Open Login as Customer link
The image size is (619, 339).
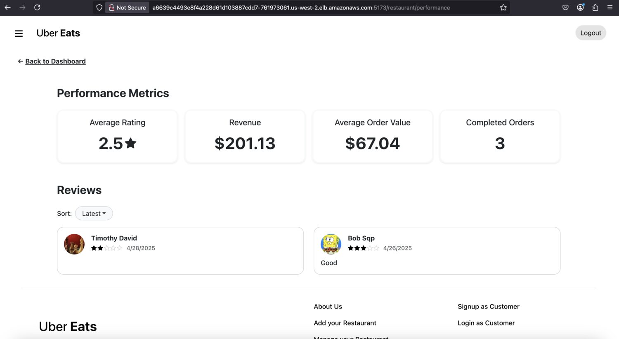486,323
